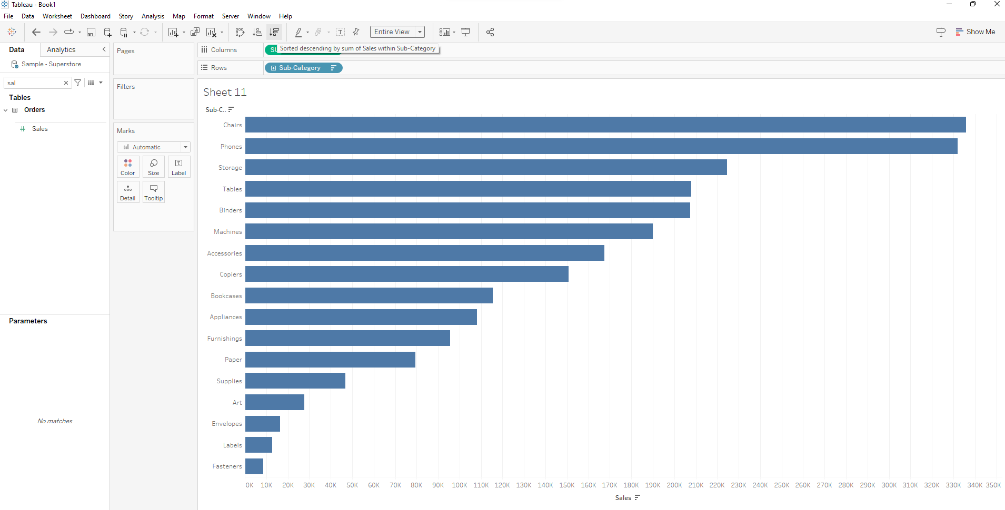The image size is (1005, 510).
Task: Click the Swap Rows and Columns icon
Action: (x=240, y=32)
